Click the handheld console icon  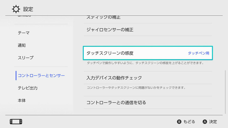click(16, 122)
